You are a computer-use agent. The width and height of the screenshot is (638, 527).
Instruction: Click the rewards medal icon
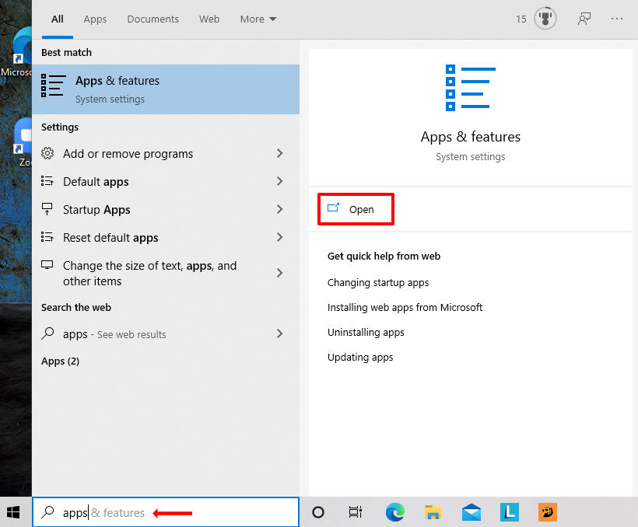coord(545,19)
